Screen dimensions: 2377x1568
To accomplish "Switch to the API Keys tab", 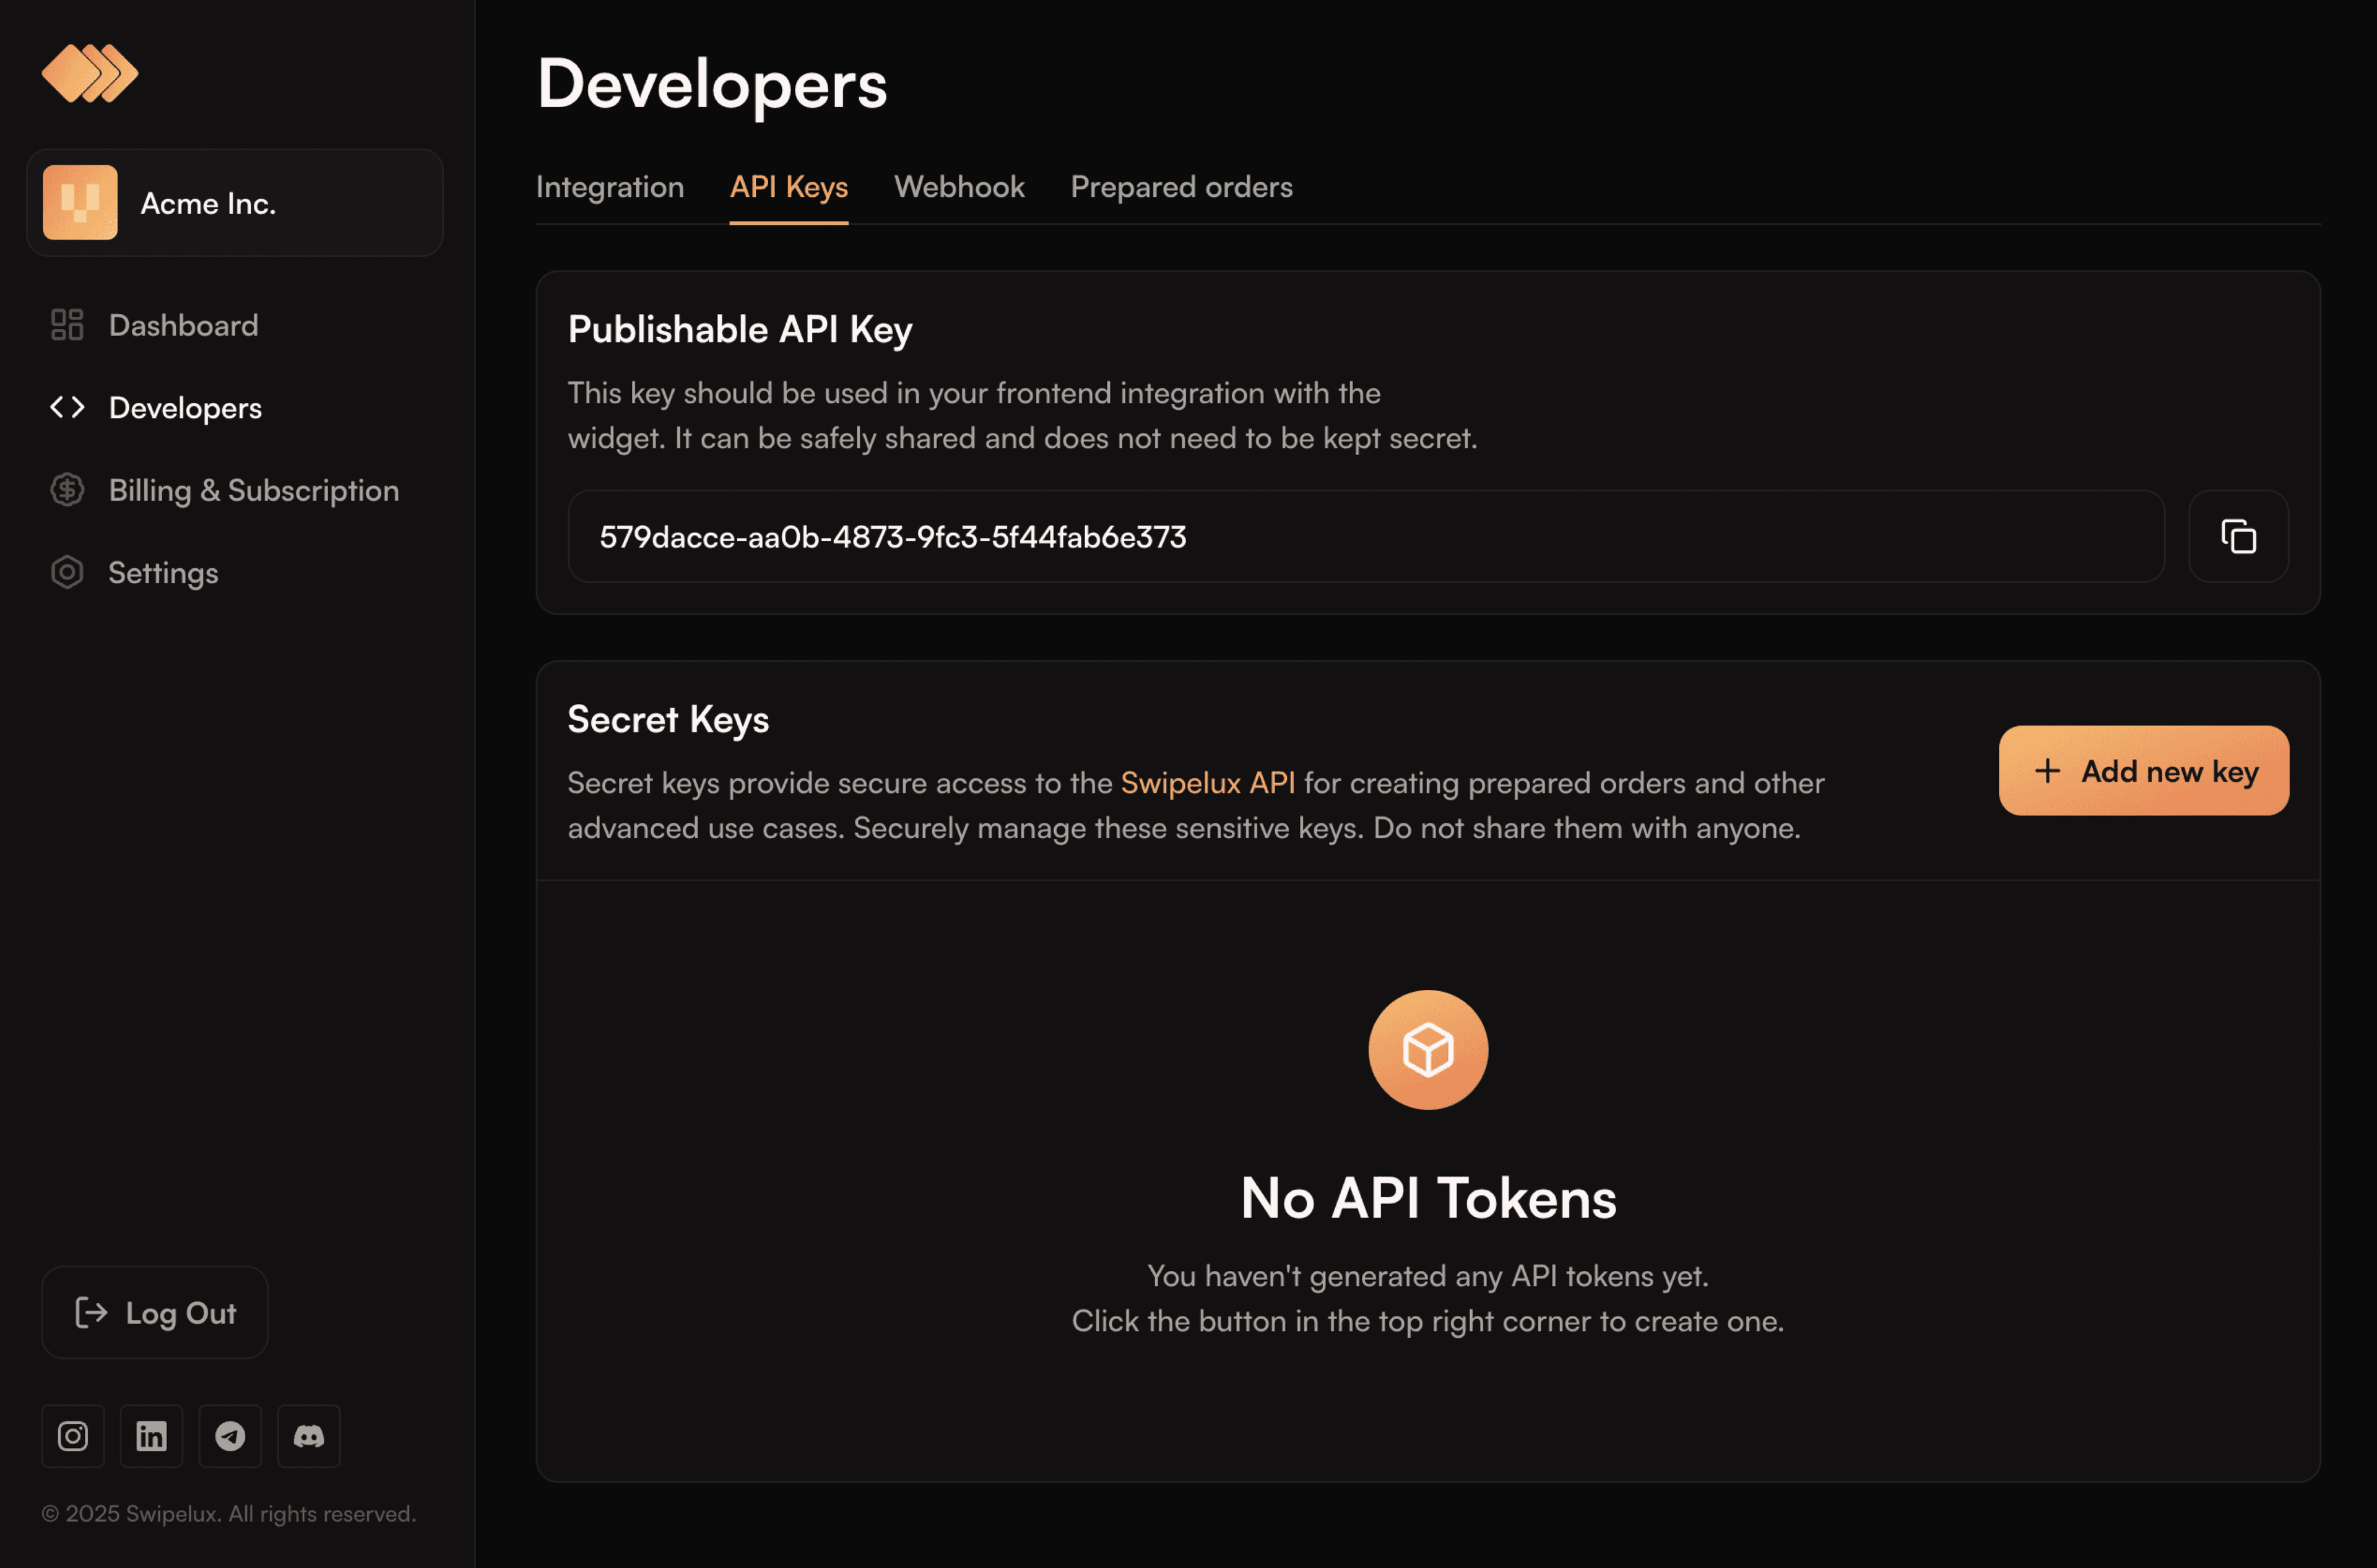I will tap(789, 187).
